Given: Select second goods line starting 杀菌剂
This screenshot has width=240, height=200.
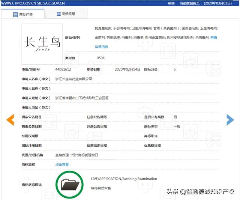Looking at the screenshot, I should pyautogui.click(x=152, y=38).
